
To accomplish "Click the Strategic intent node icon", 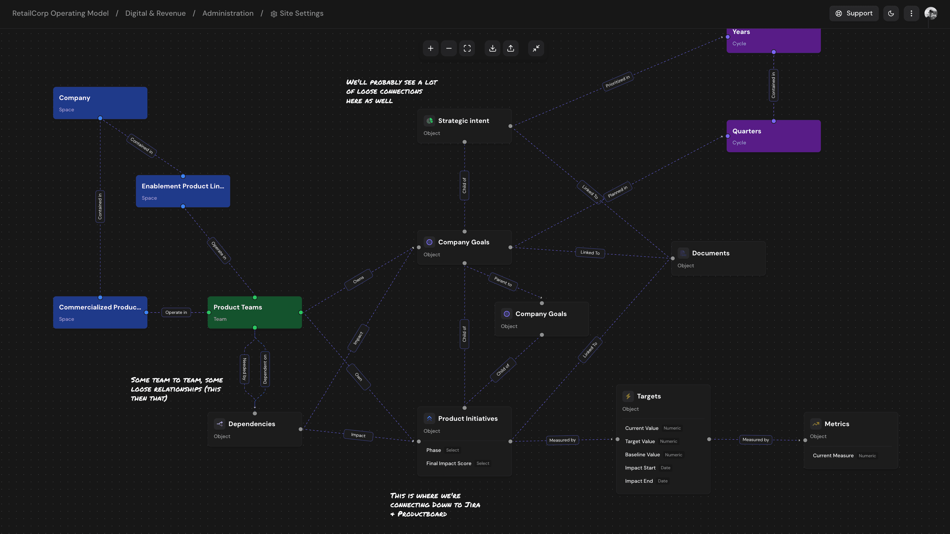I will point(429,121).
